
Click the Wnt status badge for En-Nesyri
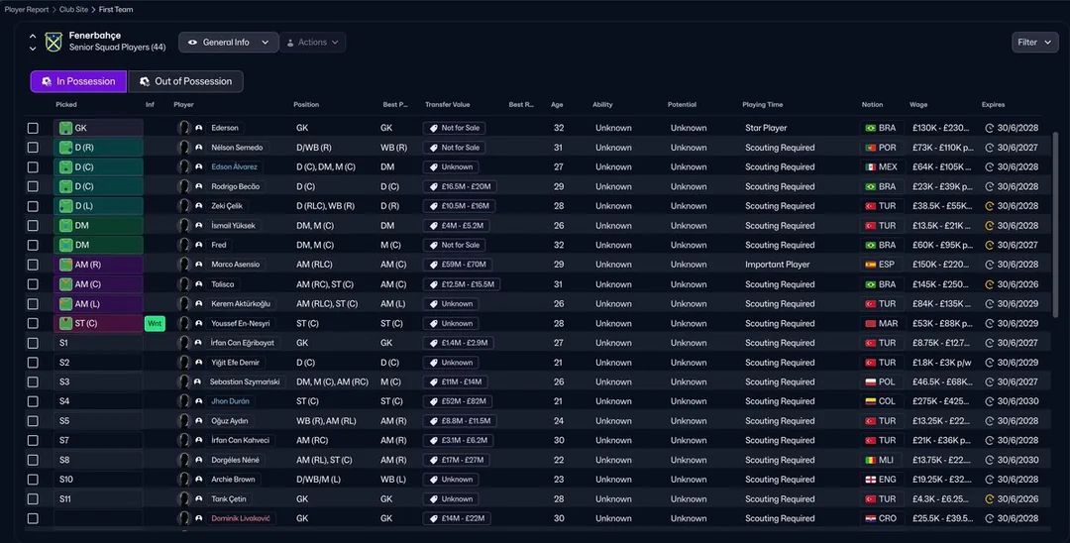(155, 323)
